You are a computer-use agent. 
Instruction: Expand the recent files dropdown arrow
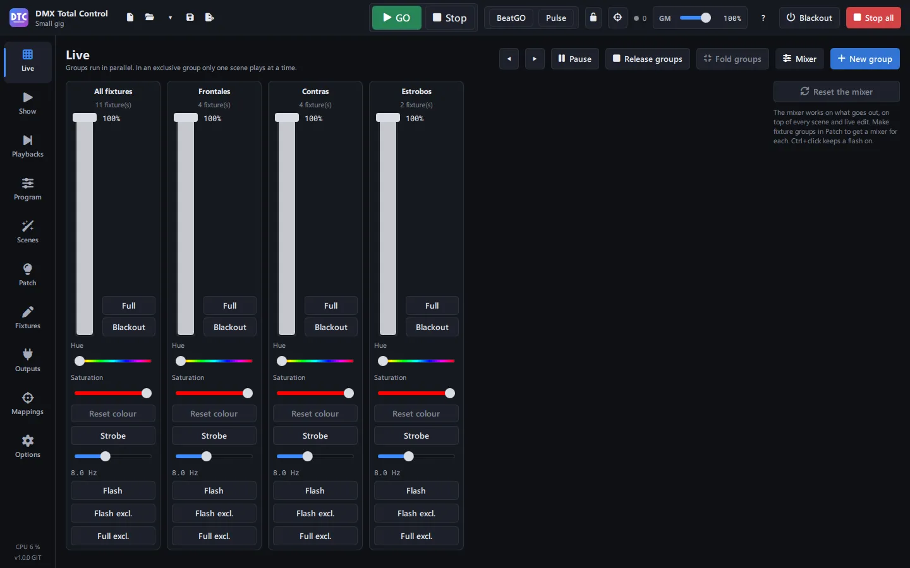pyautogui.click(x=170, y=18)
